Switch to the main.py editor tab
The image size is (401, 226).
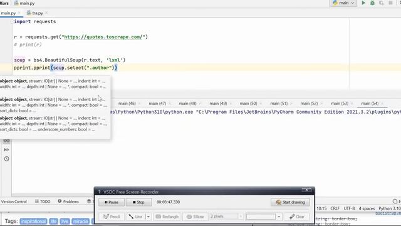click(8, 13)
